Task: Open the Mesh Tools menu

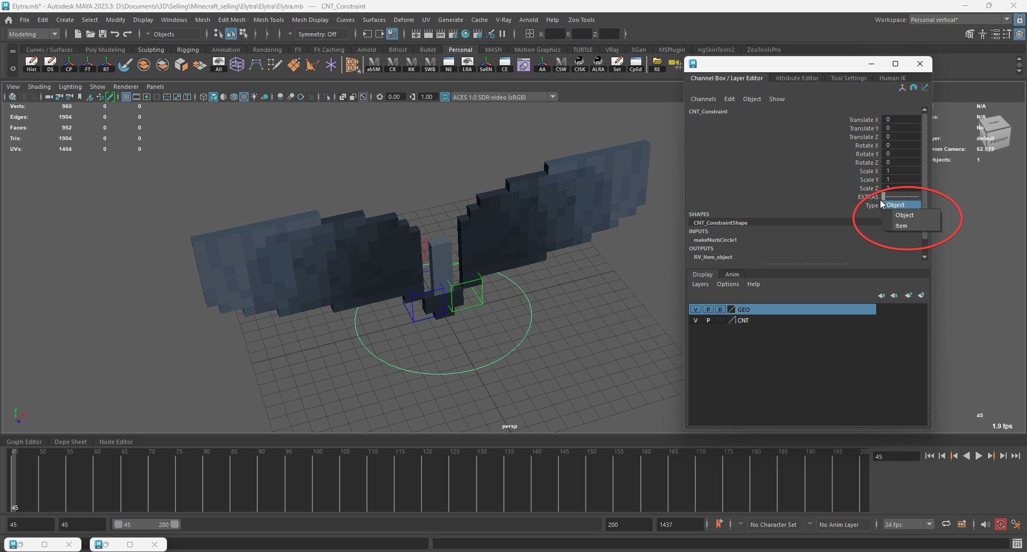Action: pos(269,20)
